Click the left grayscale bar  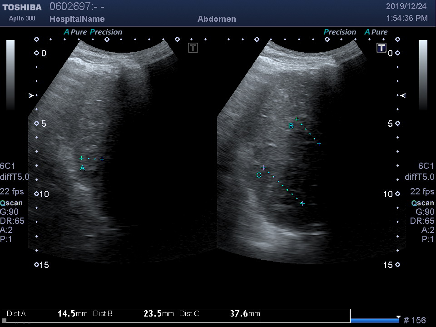click(10, 75)
